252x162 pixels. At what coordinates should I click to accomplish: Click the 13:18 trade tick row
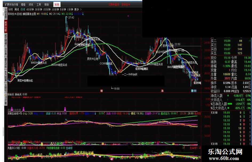pyautogui.click(x=231, y=113)
